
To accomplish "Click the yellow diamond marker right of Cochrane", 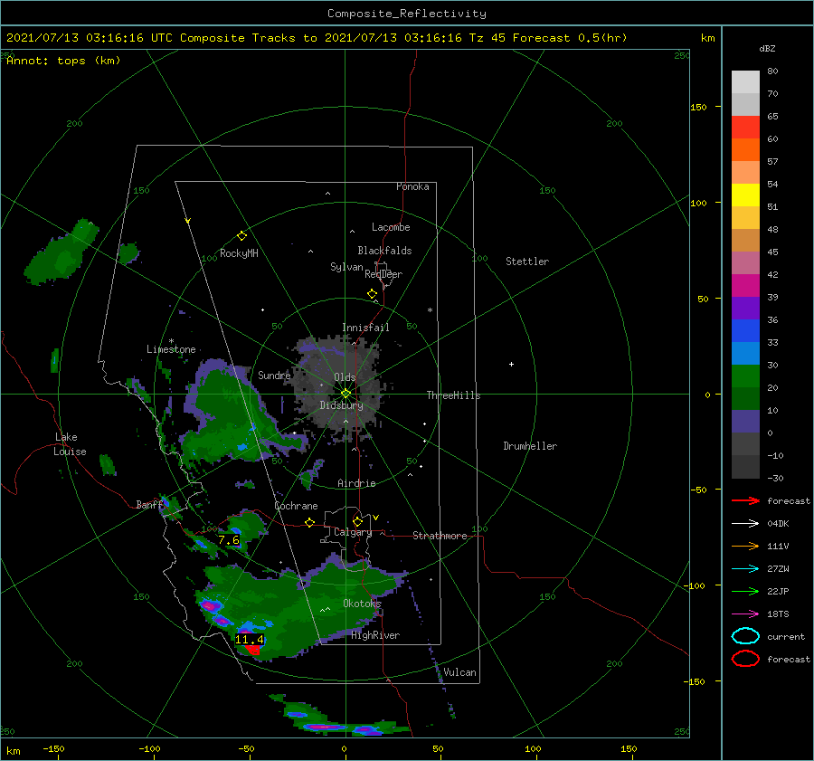I will pos(309,522).
